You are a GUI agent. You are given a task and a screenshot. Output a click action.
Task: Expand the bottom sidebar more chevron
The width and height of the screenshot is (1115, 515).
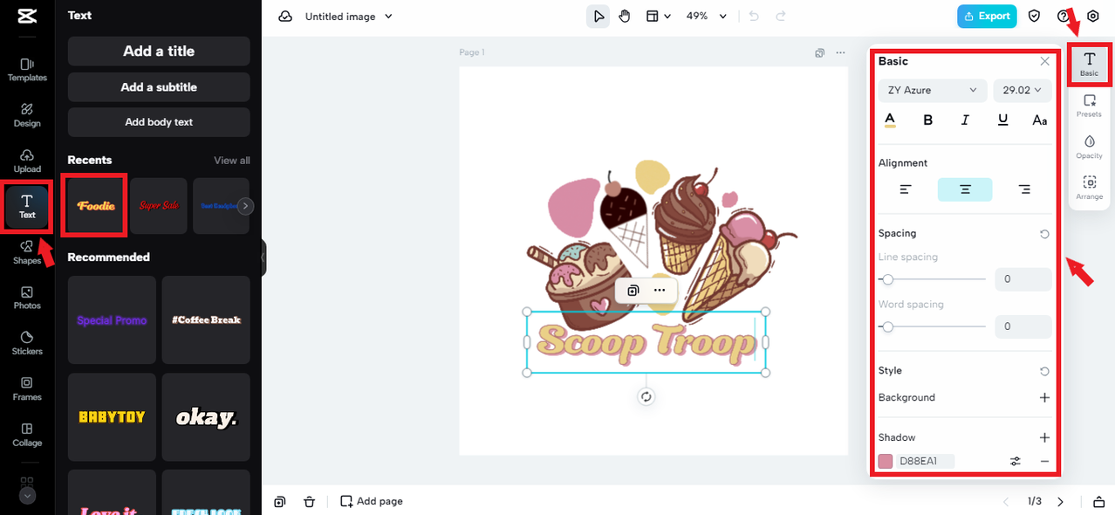coord(27,496)
